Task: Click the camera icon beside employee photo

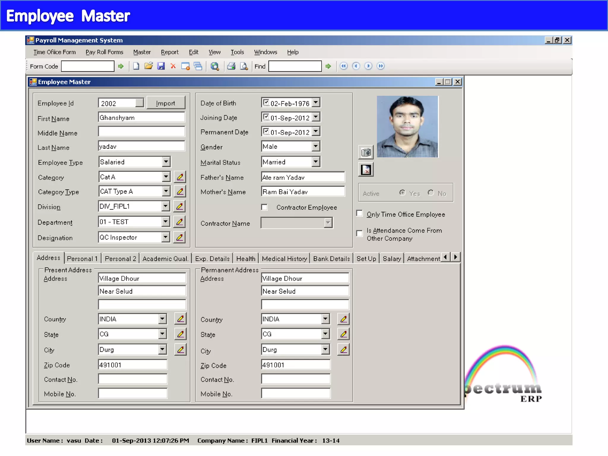Action: tap(366, 153)
